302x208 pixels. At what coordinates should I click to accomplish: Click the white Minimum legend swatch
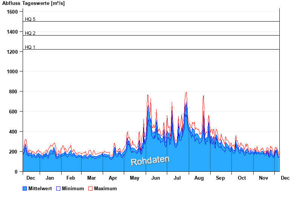59,189
